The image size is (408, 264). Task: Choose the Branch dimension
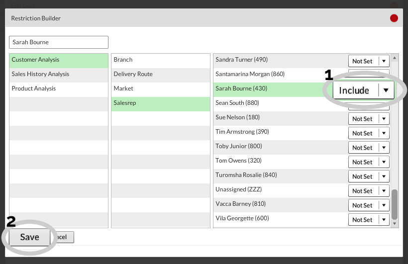tap(161, 60)
